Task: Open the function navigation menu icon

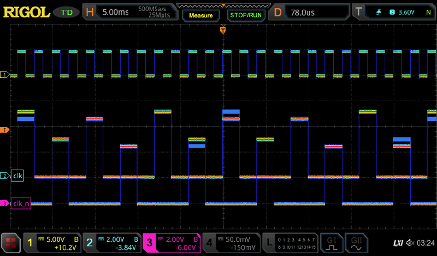Action: 10,242
